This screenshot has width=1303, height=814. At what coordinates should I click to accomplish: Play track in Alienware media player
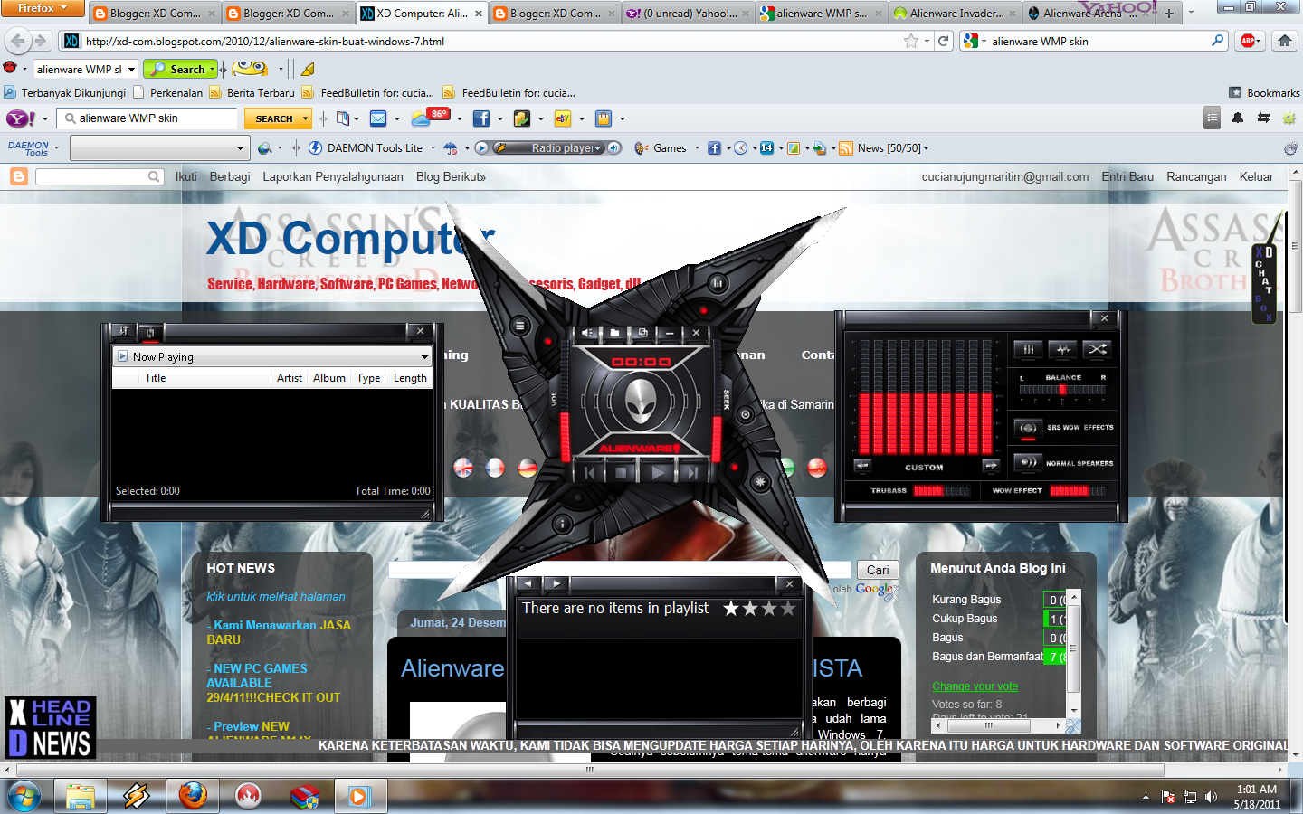[658, 471]
